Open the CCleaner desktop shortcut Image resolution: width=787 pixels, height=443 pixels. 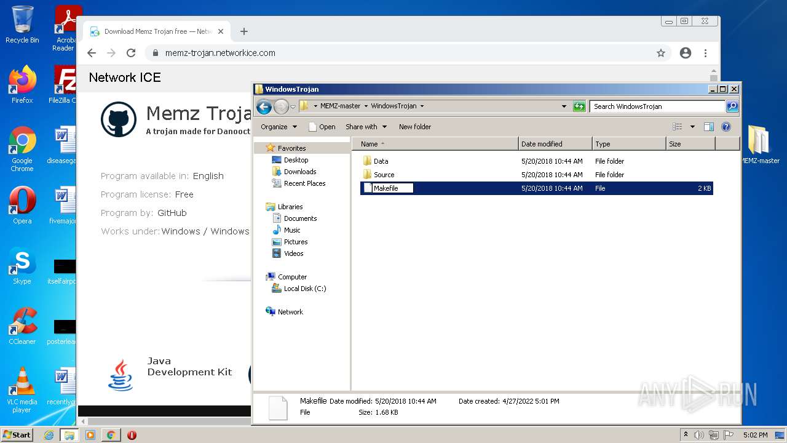click(22, 326)
